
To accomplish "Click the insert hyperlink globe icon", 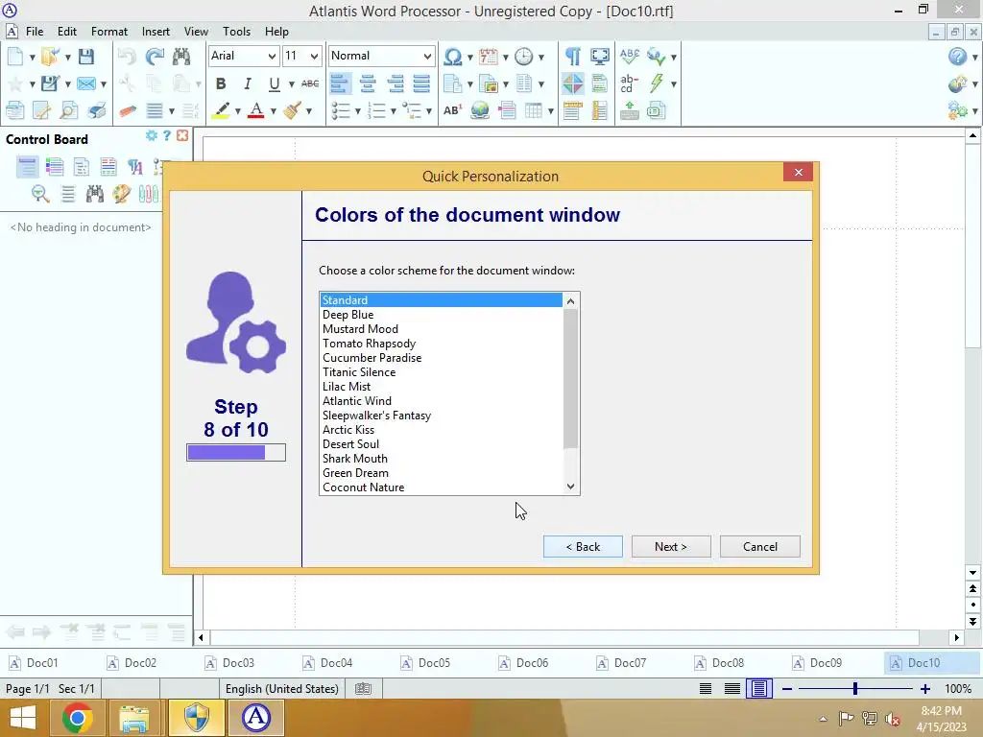I will click(480, 111).
